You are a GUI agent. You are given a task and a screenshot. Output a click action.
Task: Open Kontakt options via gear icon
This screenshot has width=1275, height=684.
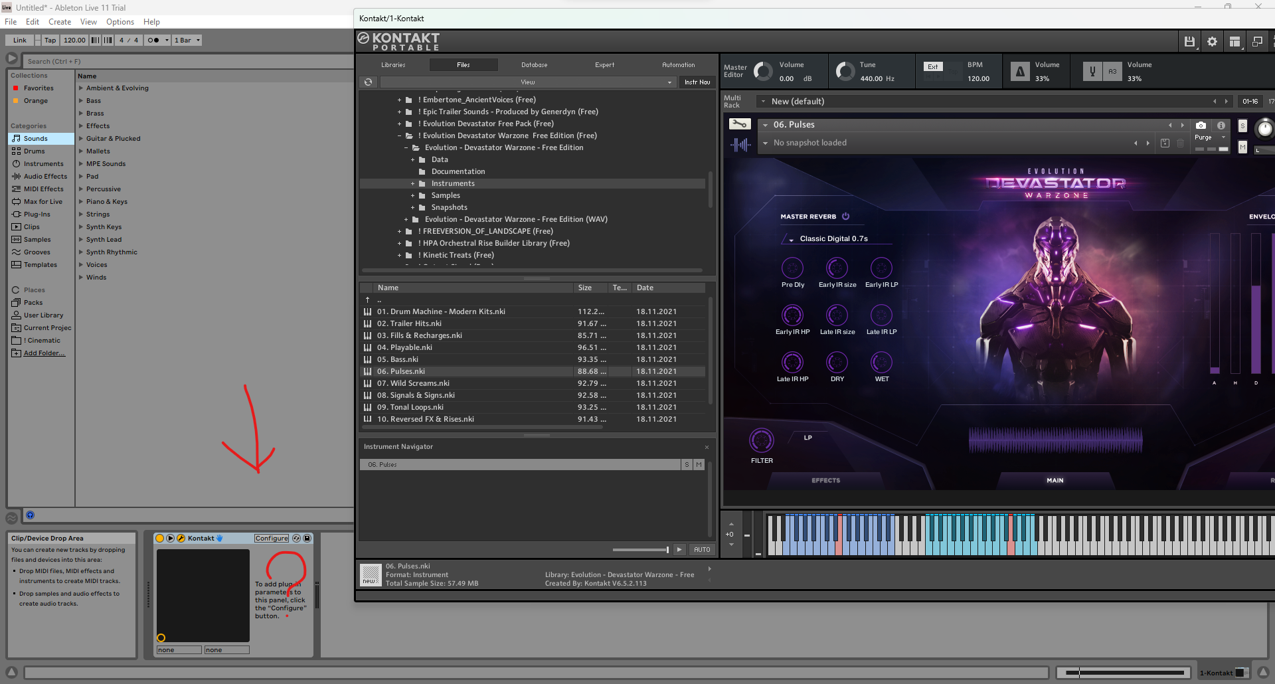(x=1212, y=42)
